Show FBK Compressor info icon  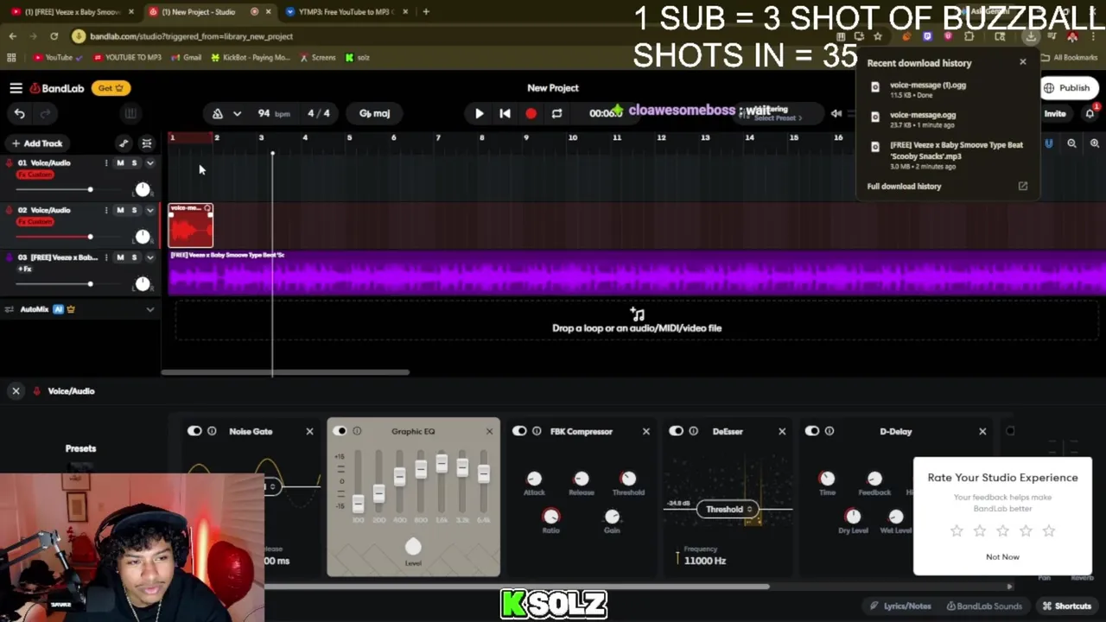(x=537, y=431)
